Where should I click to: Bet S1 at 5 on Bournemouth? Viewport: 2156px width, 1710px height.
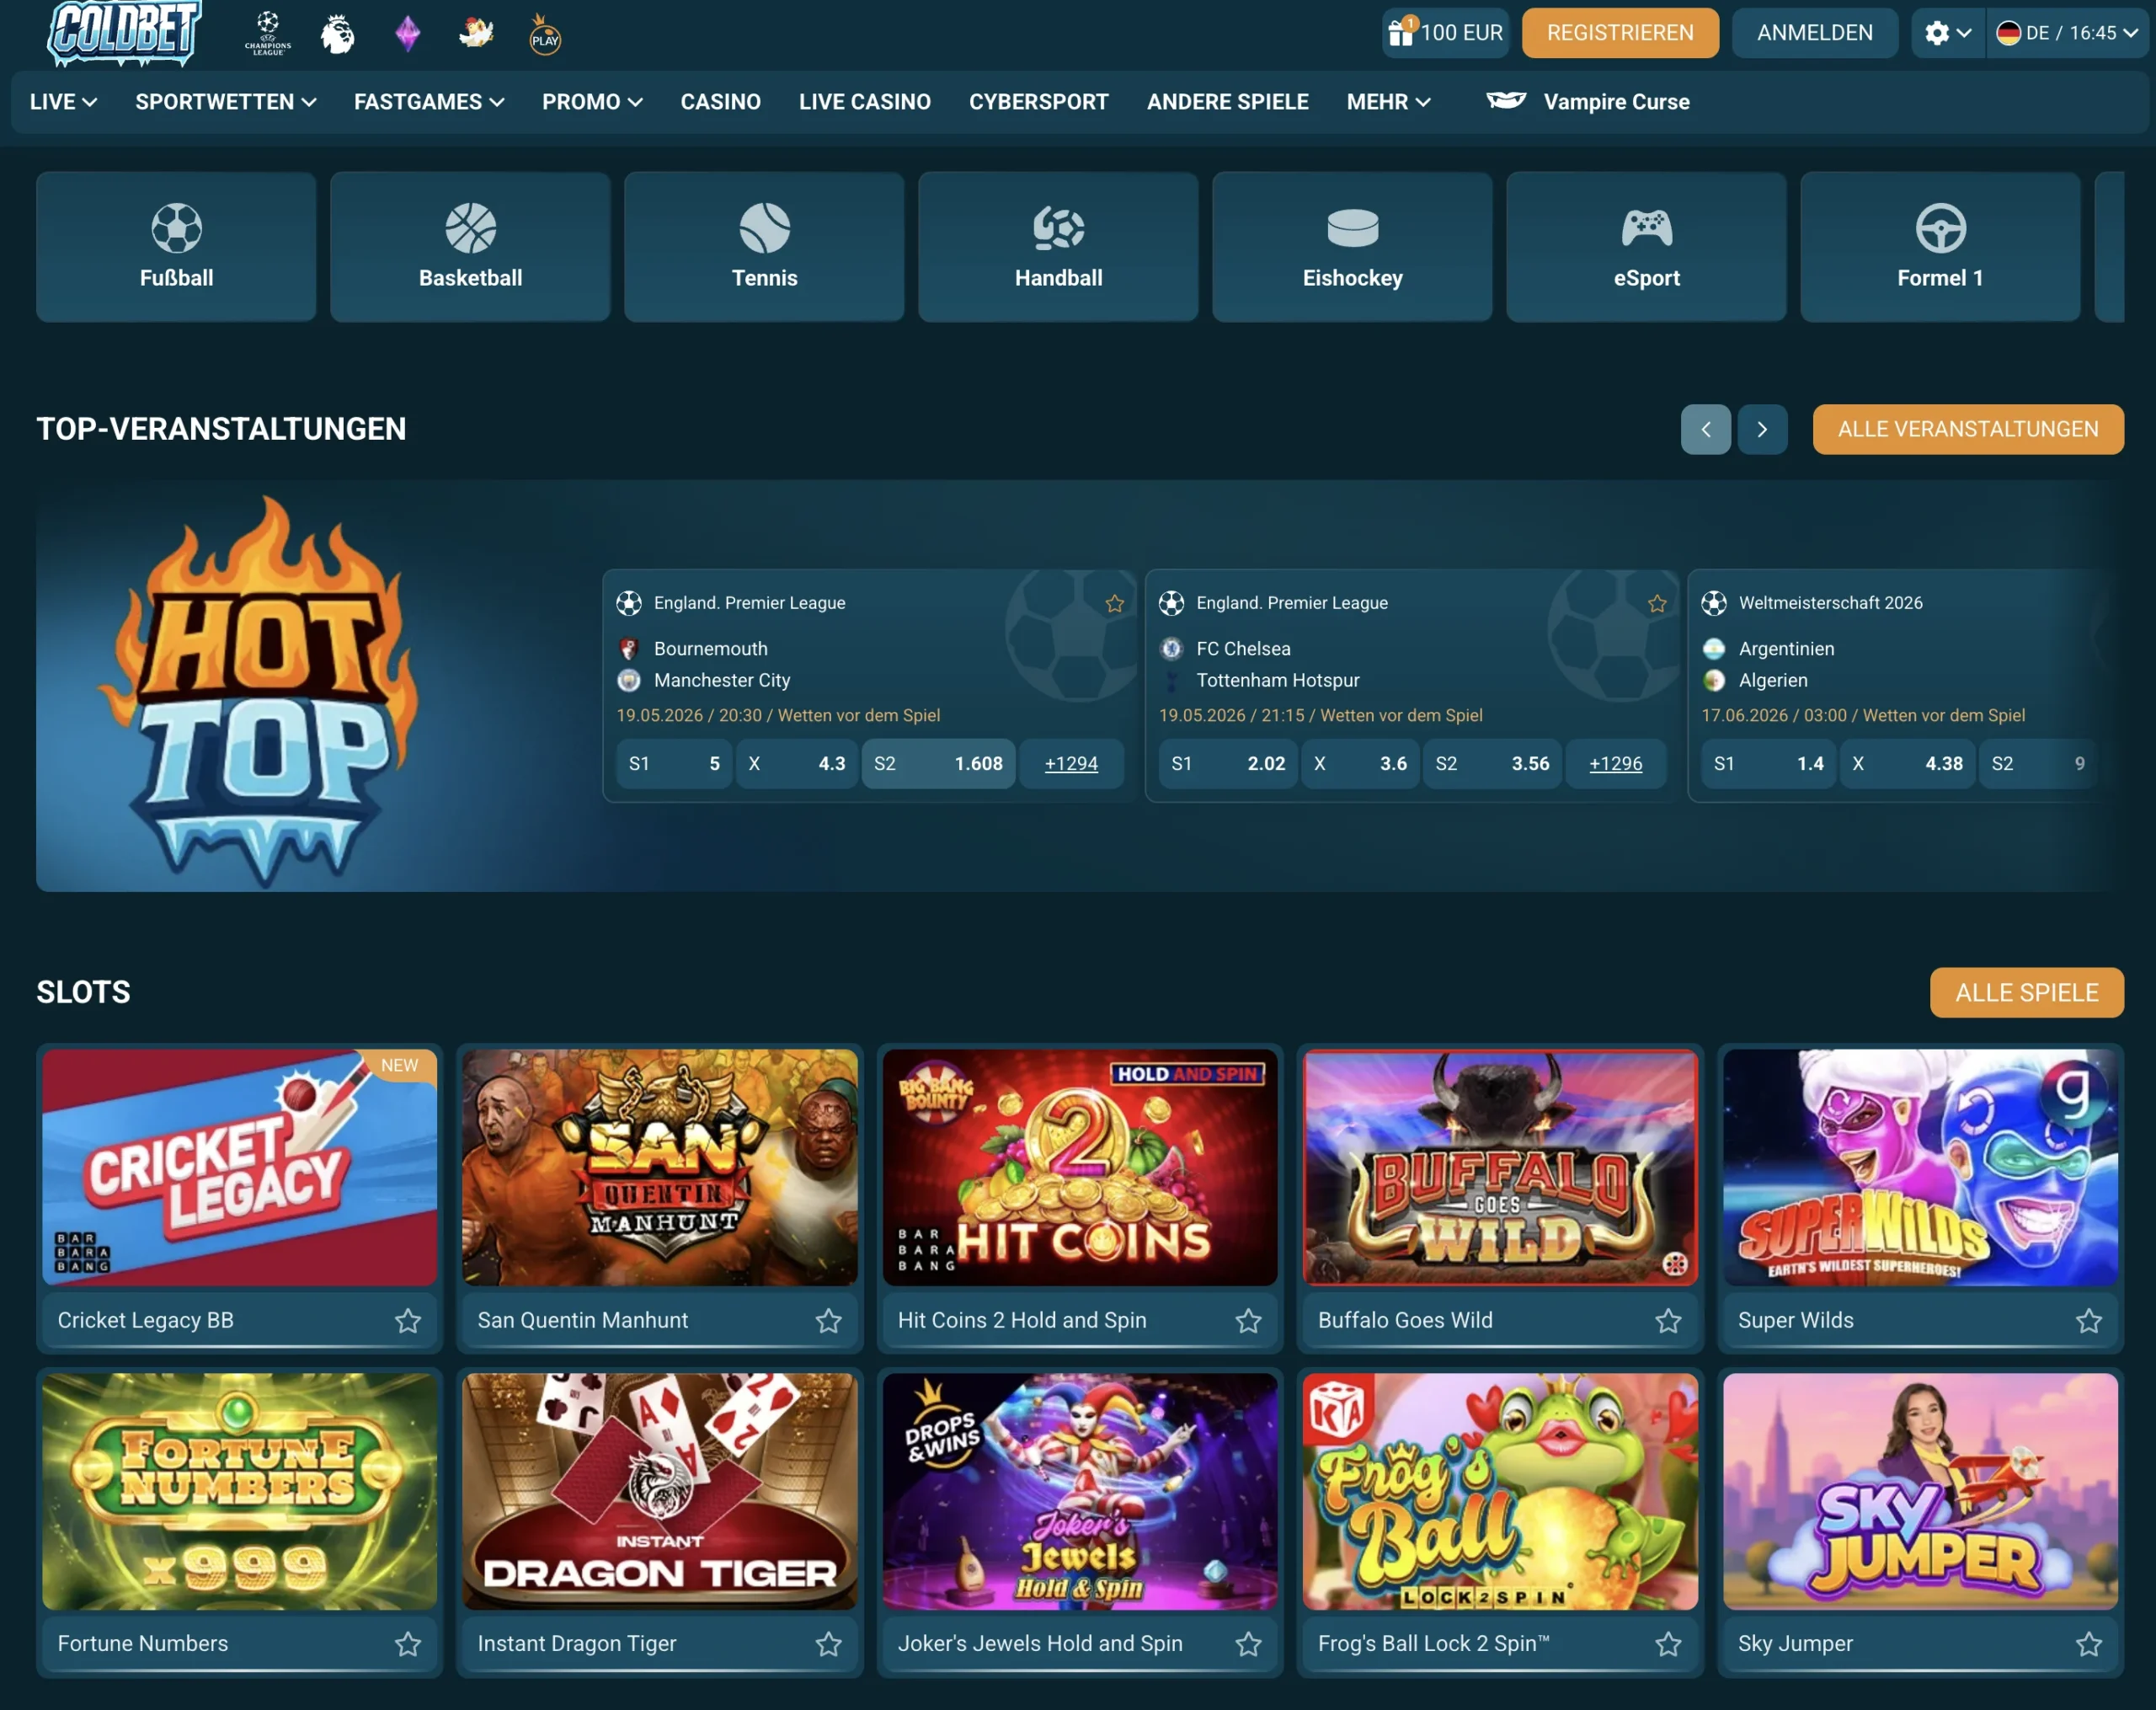tap(674, 764)
